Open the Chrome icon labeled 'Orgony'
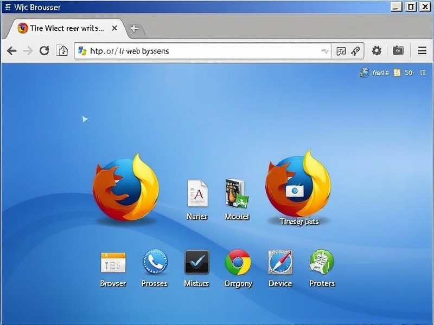The width and height of the screenshot is (434, 325). 238,262
